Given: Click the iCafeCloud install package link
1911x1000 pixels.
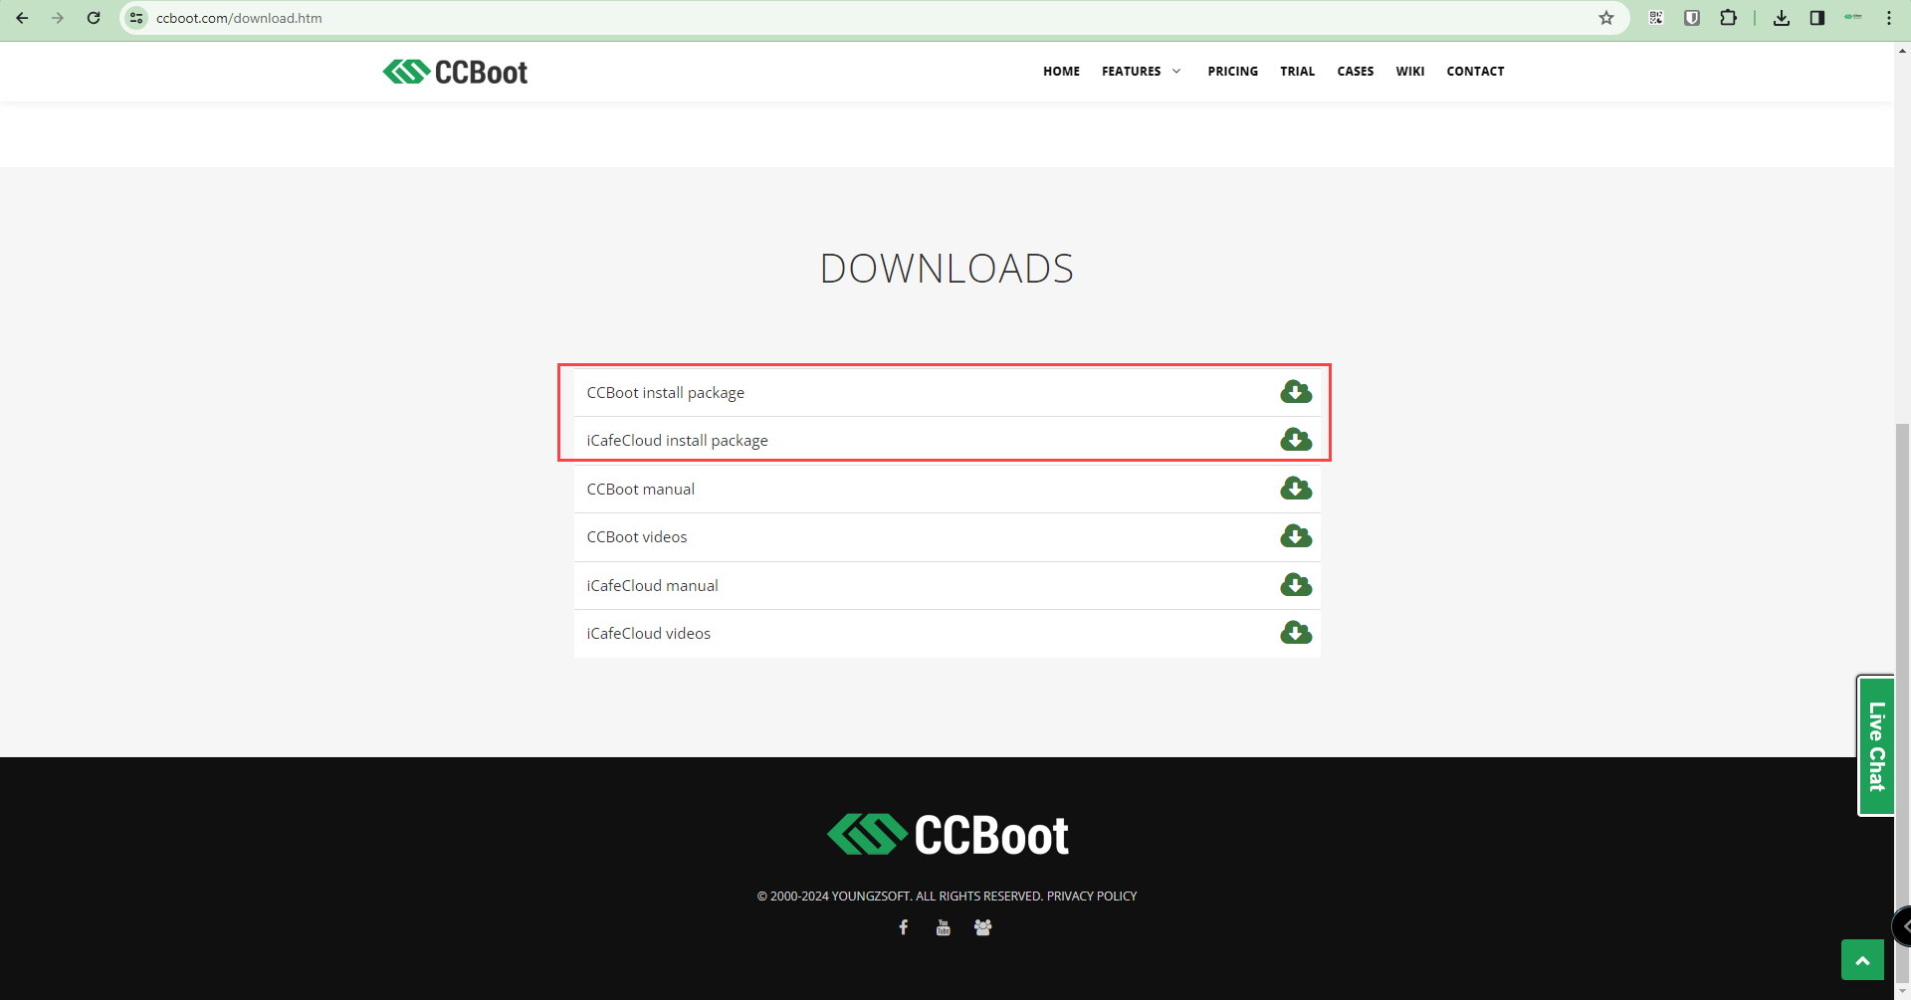Looking at the screenshot, I should [678, 441].
